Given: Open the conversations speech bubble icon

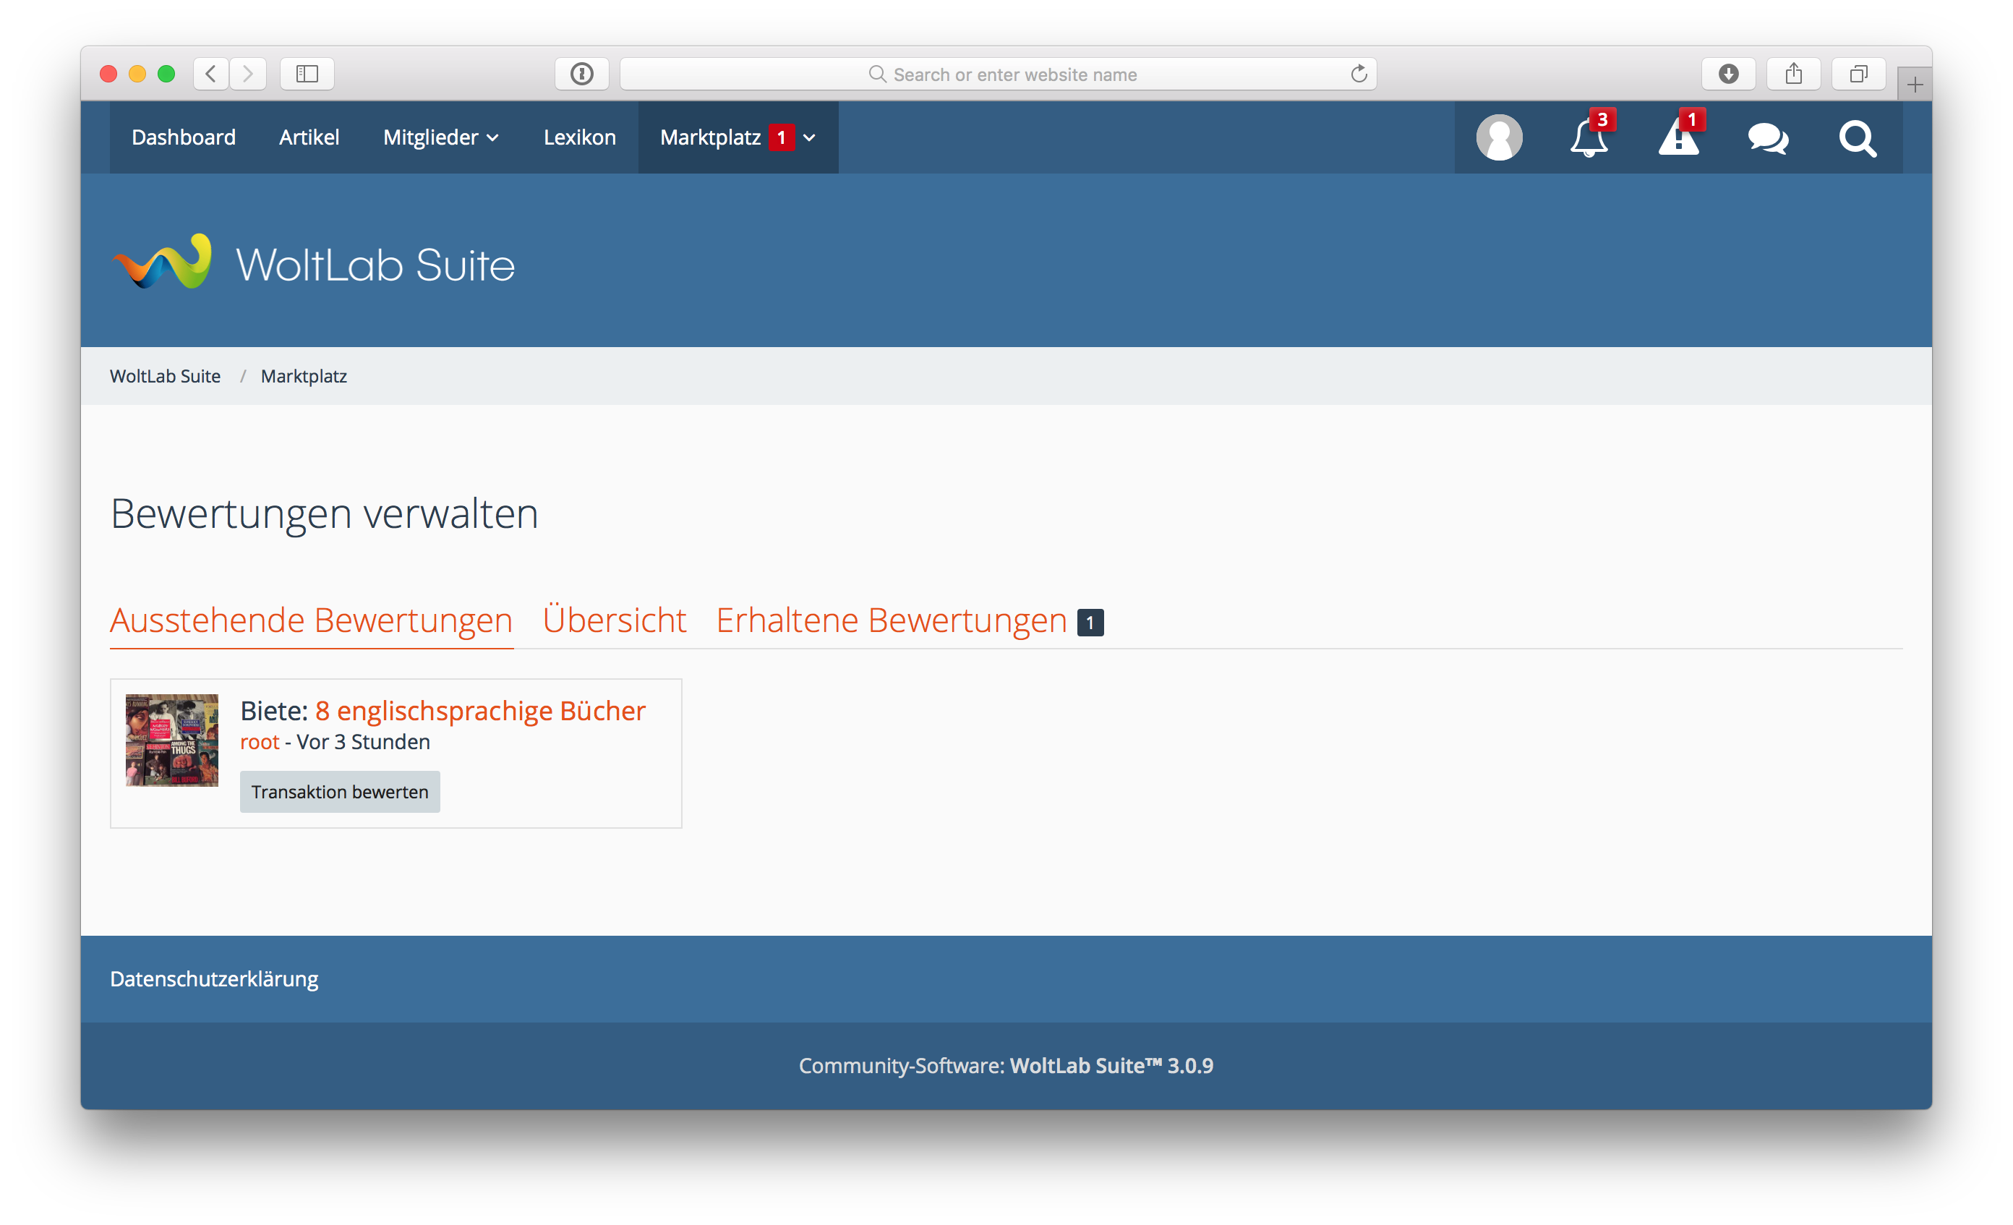Looking at the screenshot, I should pyautogui.click(x=1768, y=137).
